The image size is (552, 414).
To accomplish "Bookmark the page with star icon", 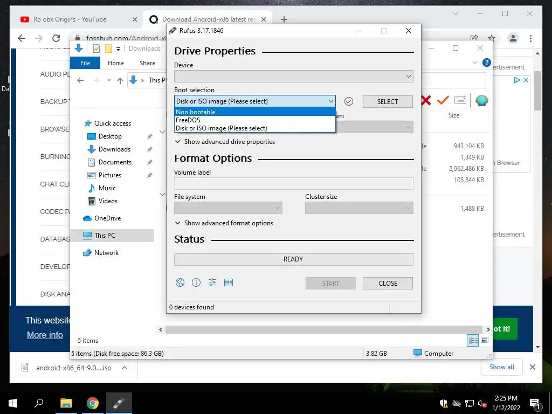I will (492, 38).
